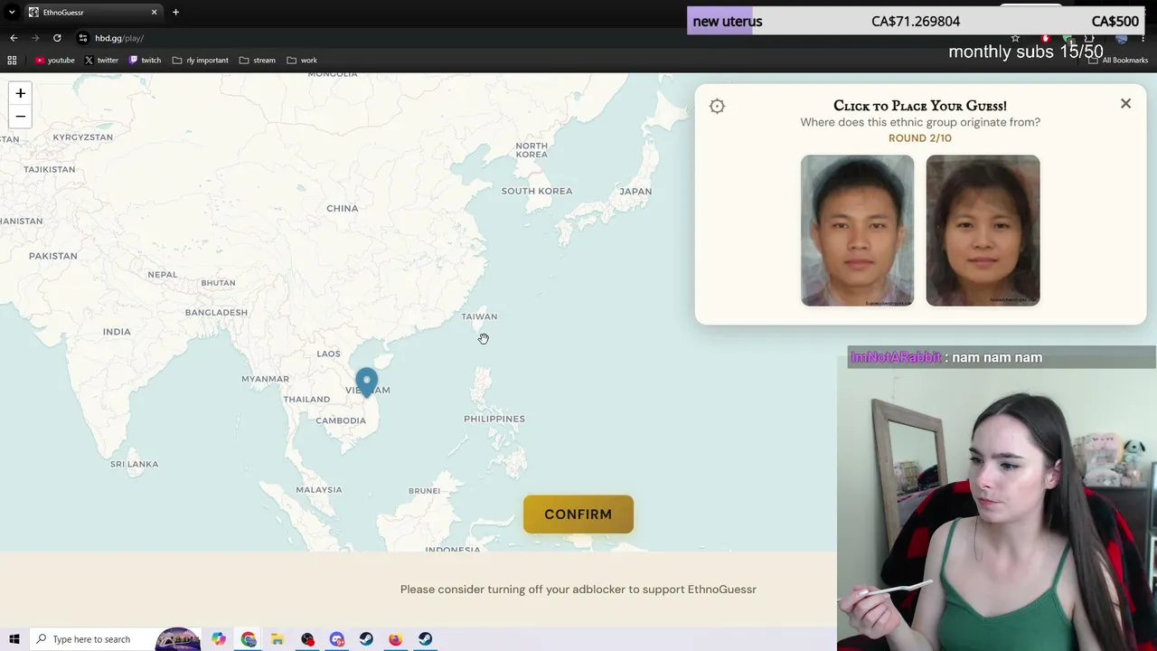Viewport: 1157px width, 651px height.
Task: Click the BHUTAN label on the map
Action: pyautogui.click(x=218, y=283)
